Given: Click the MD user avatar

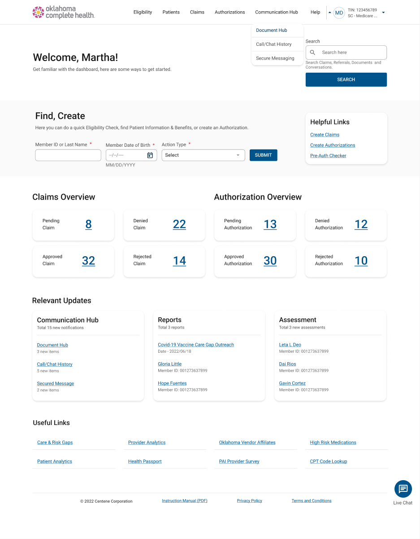Looking at the screenshot, I should pyautogui.click(x=339, y=13).
